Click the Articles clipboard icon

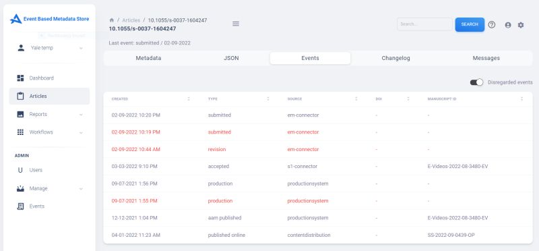click(x=20, y=96)
